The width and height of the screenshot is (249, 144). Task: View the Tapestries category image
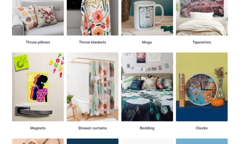tap(202, 18)
